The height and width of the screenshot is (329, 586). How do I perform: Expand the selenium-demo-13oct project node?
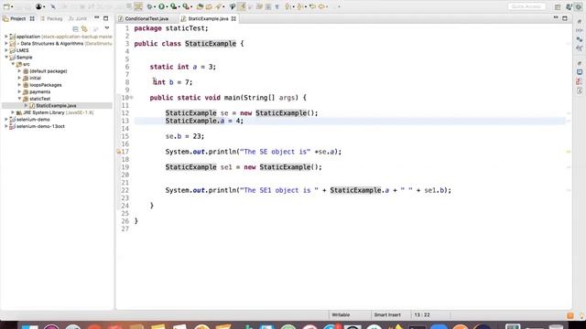tap(6, 126)
